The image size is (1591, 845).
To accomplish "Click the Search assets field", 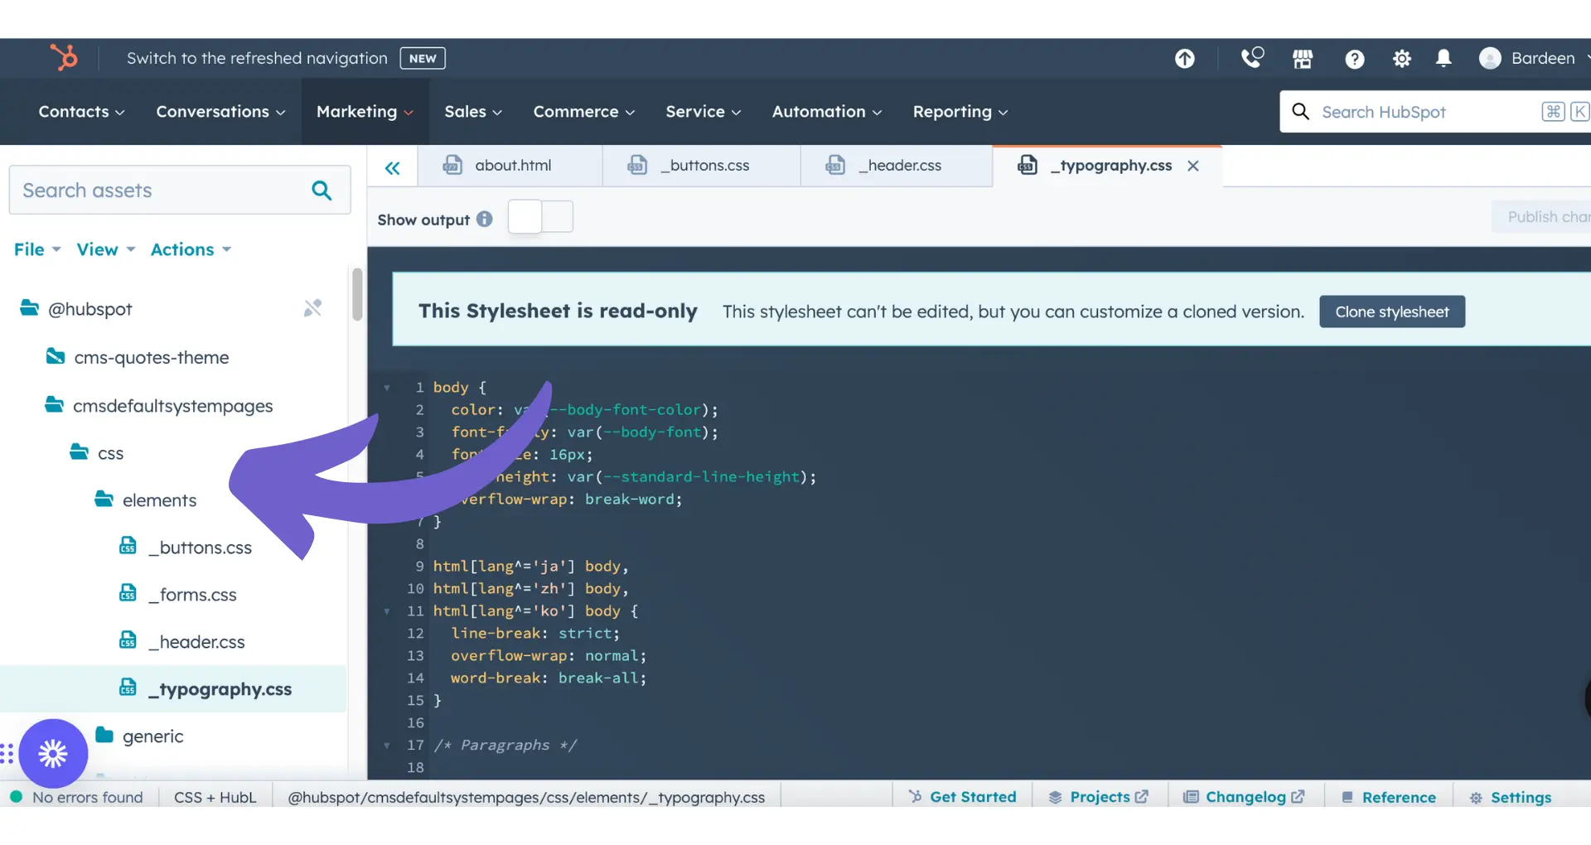I will pos(180,190).
